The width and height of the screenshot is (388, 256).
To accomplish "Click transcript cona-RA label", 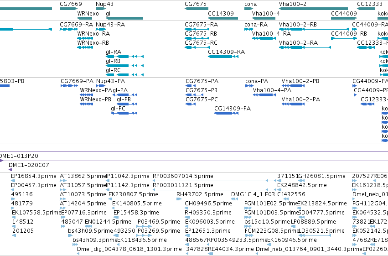I will click(x=256, y=25).
